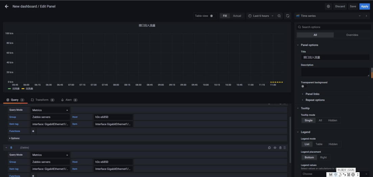Screen dimensions: 373x177
Task: Click the Time series visualization icon
Action: click(298, 16)
